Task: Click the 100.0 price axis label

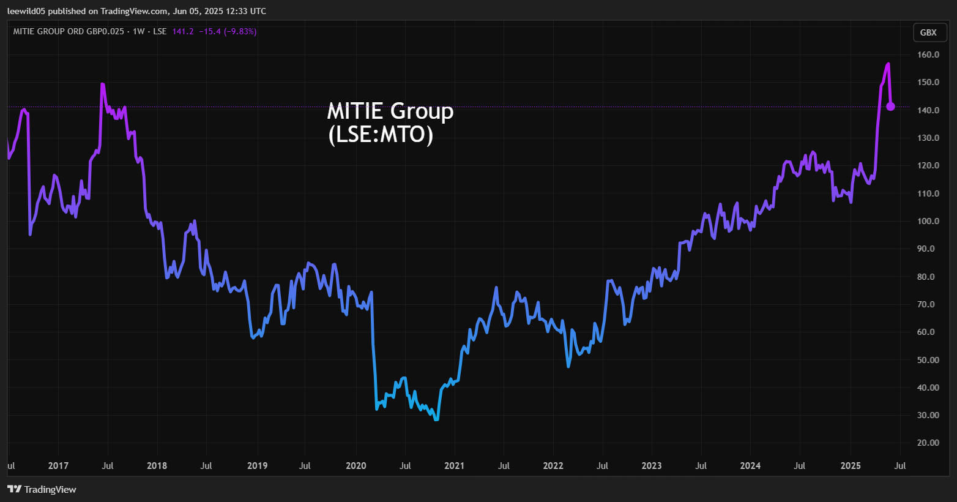Action: tap(928, 221)
